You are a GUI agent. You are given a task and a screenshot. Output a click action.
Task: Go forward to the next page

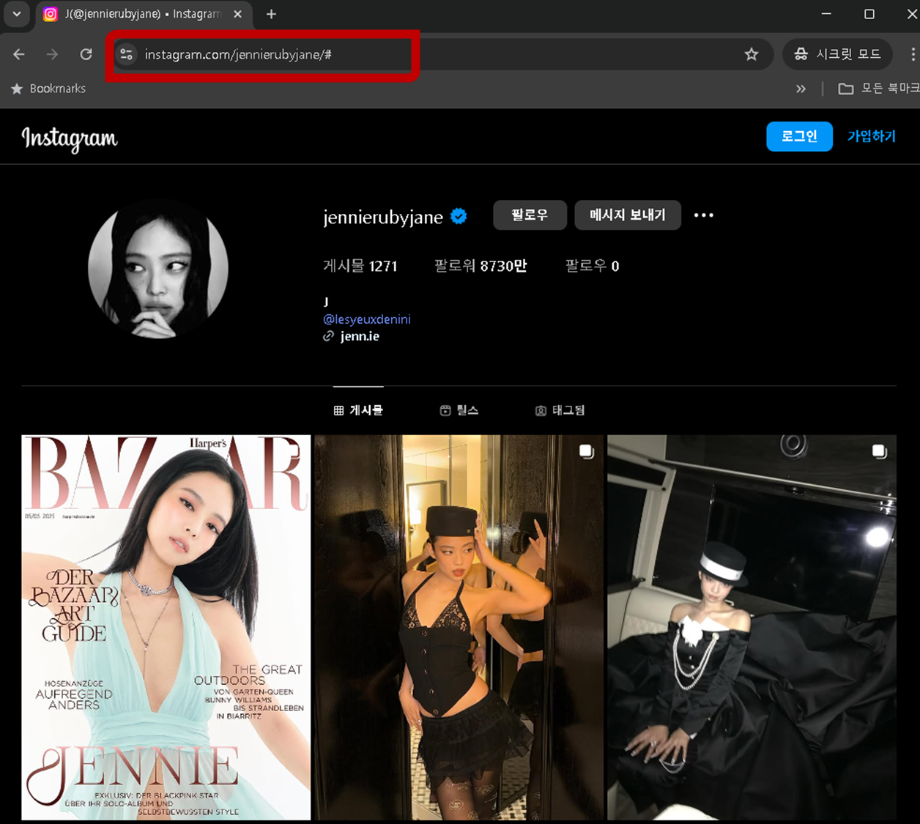pos(52,54)
